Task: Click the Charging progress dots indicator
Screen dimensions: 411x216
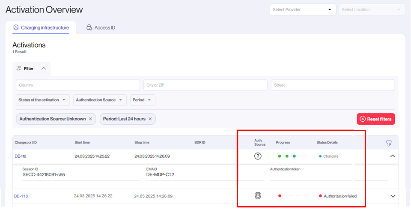Action: 292,156
